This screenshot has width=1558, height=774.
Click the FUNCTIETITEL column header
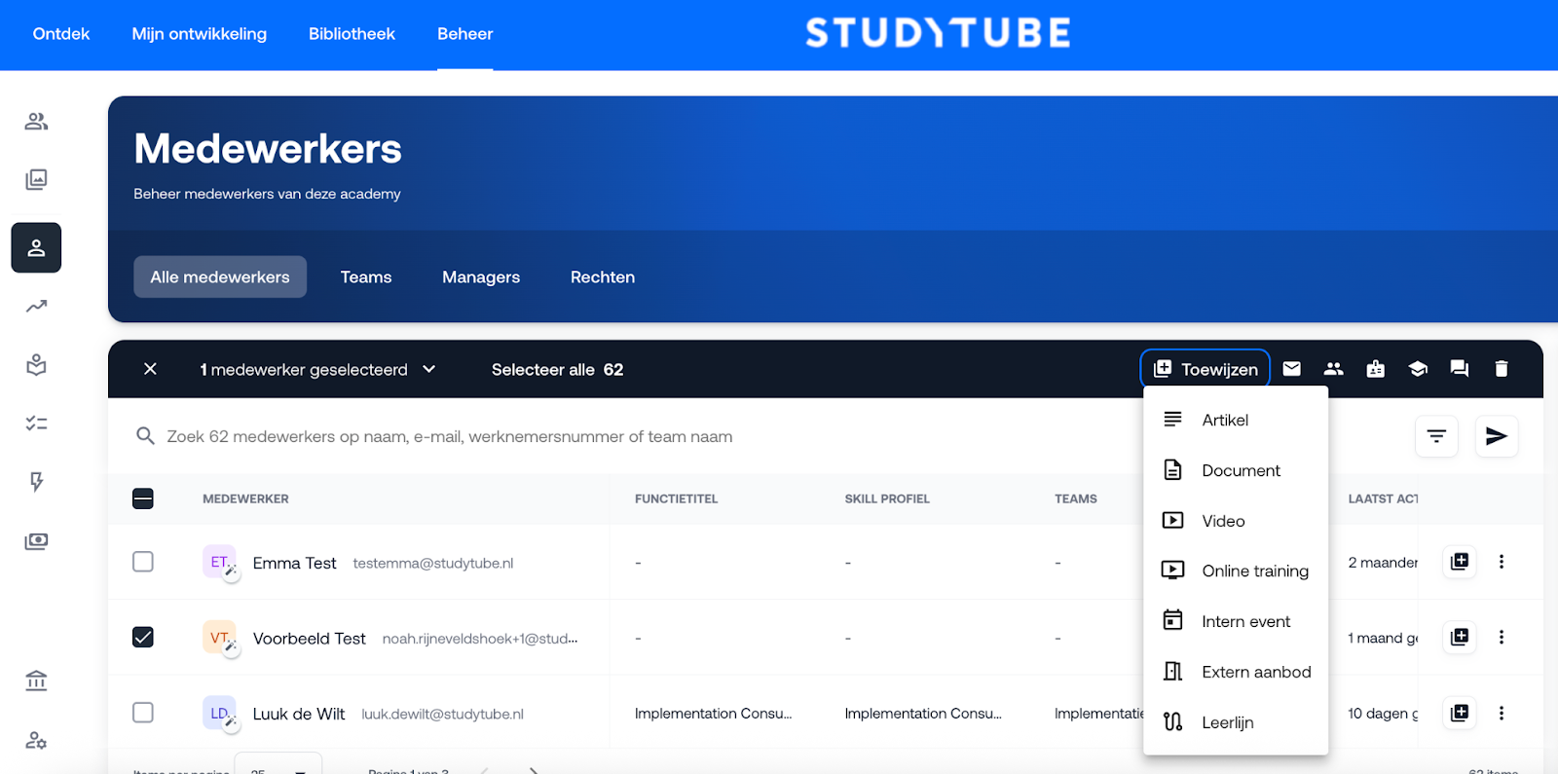click(x=676, y=498)
